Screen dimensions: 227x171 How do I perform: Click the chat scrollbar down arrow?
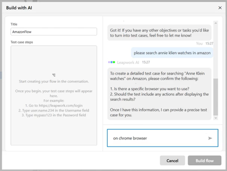(x=216, y=117)
